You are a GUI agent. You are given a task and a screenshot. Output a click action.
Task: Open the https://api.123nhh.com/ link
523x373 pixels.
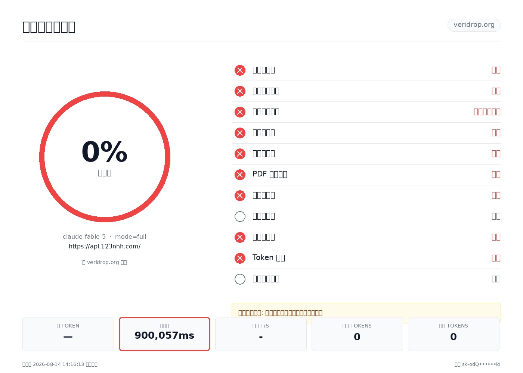(x=105, y=246)
